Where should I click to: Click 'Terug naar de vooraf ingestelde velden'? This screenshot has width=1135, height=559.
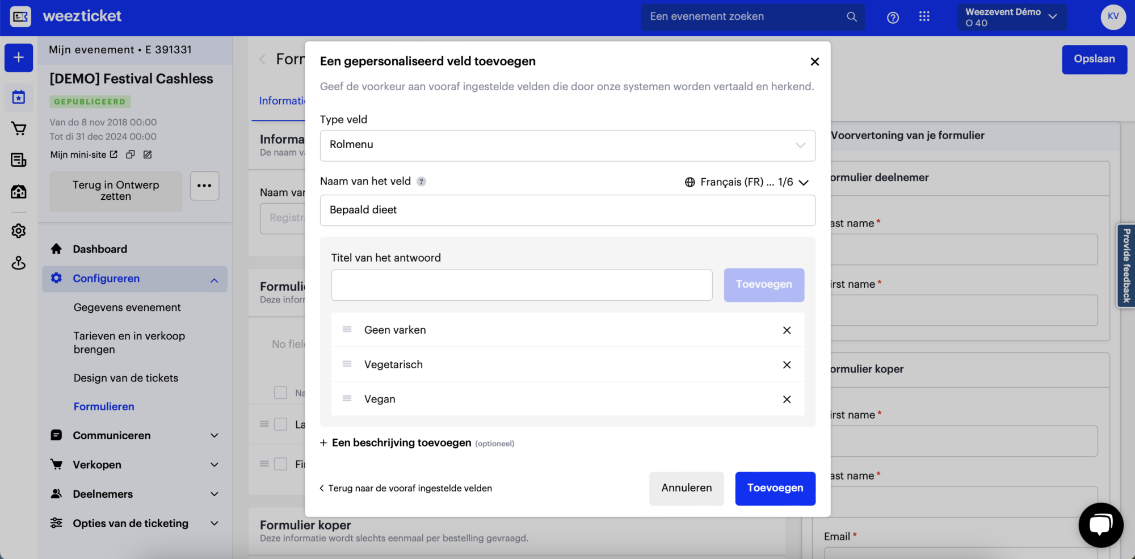[x=406, y=489]
